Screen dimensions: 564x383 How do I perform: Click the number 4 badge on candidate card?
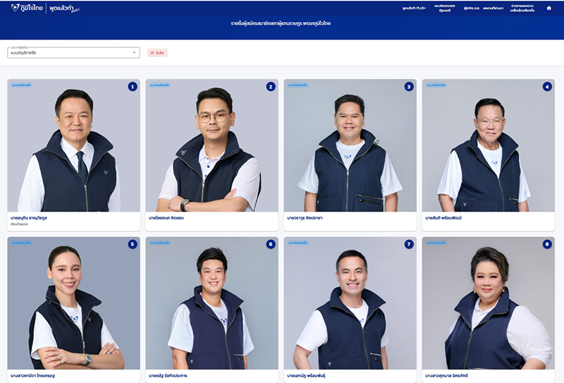pyautogui.click(x=547, y=87)
